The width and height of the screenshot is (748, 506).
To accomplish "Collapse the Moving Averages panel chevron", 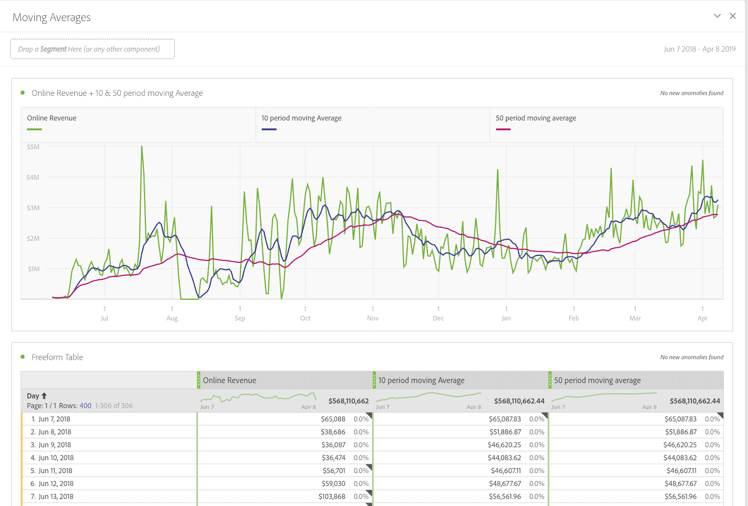I will click(717, 16).
